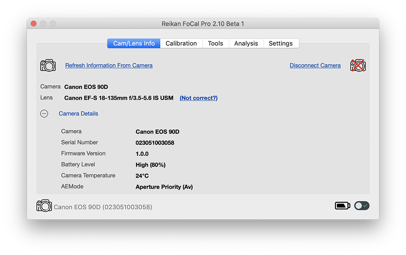Click the AEMode label
The height and width of the screenshot is (255, 406).
tap(72, 186)
